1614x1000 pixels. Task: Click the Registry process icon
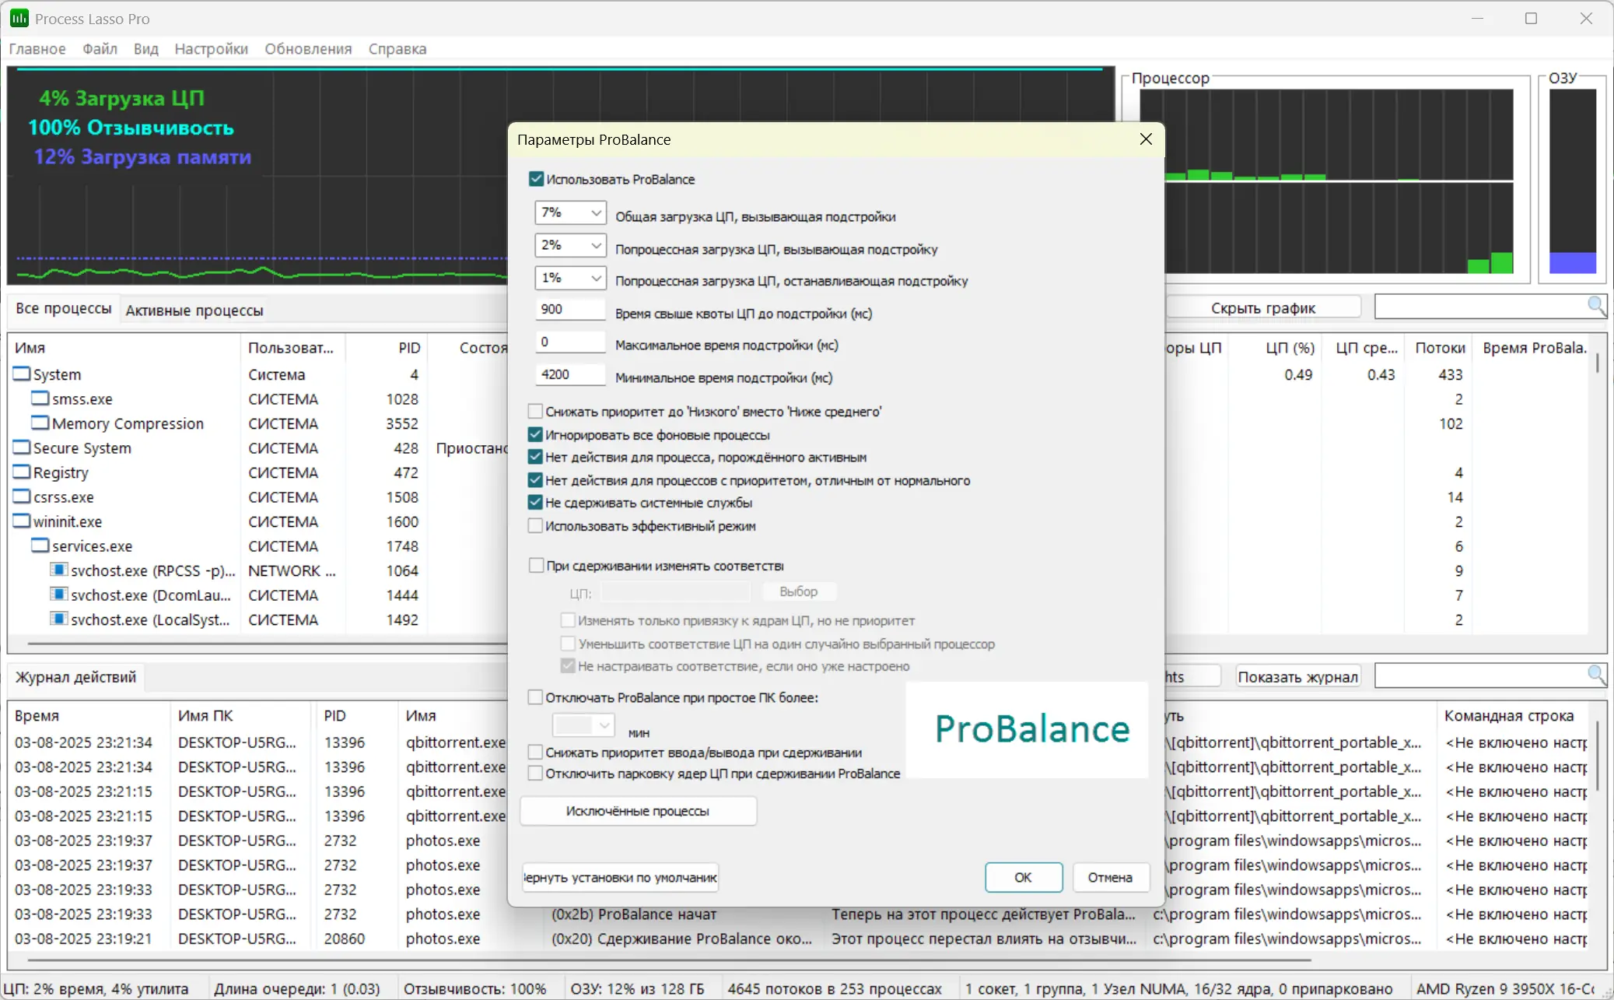click(x=22, y=472)
